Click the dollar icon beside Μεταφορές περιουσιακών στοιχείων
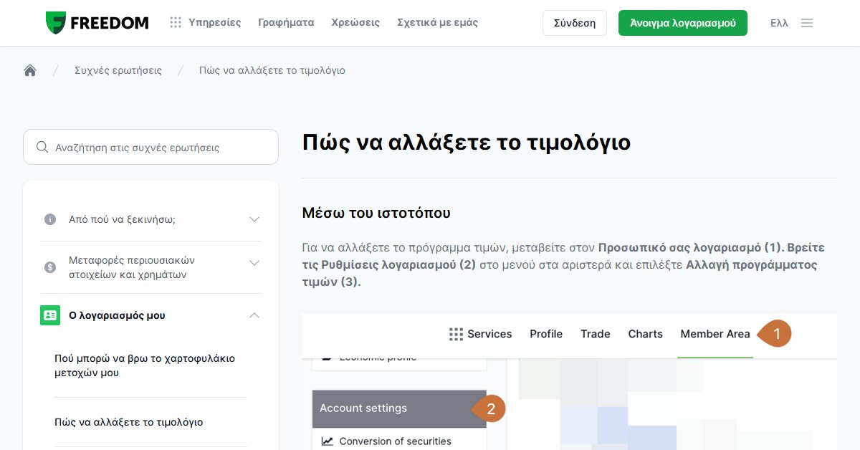The image size is (860, 450). coord(50,267)
